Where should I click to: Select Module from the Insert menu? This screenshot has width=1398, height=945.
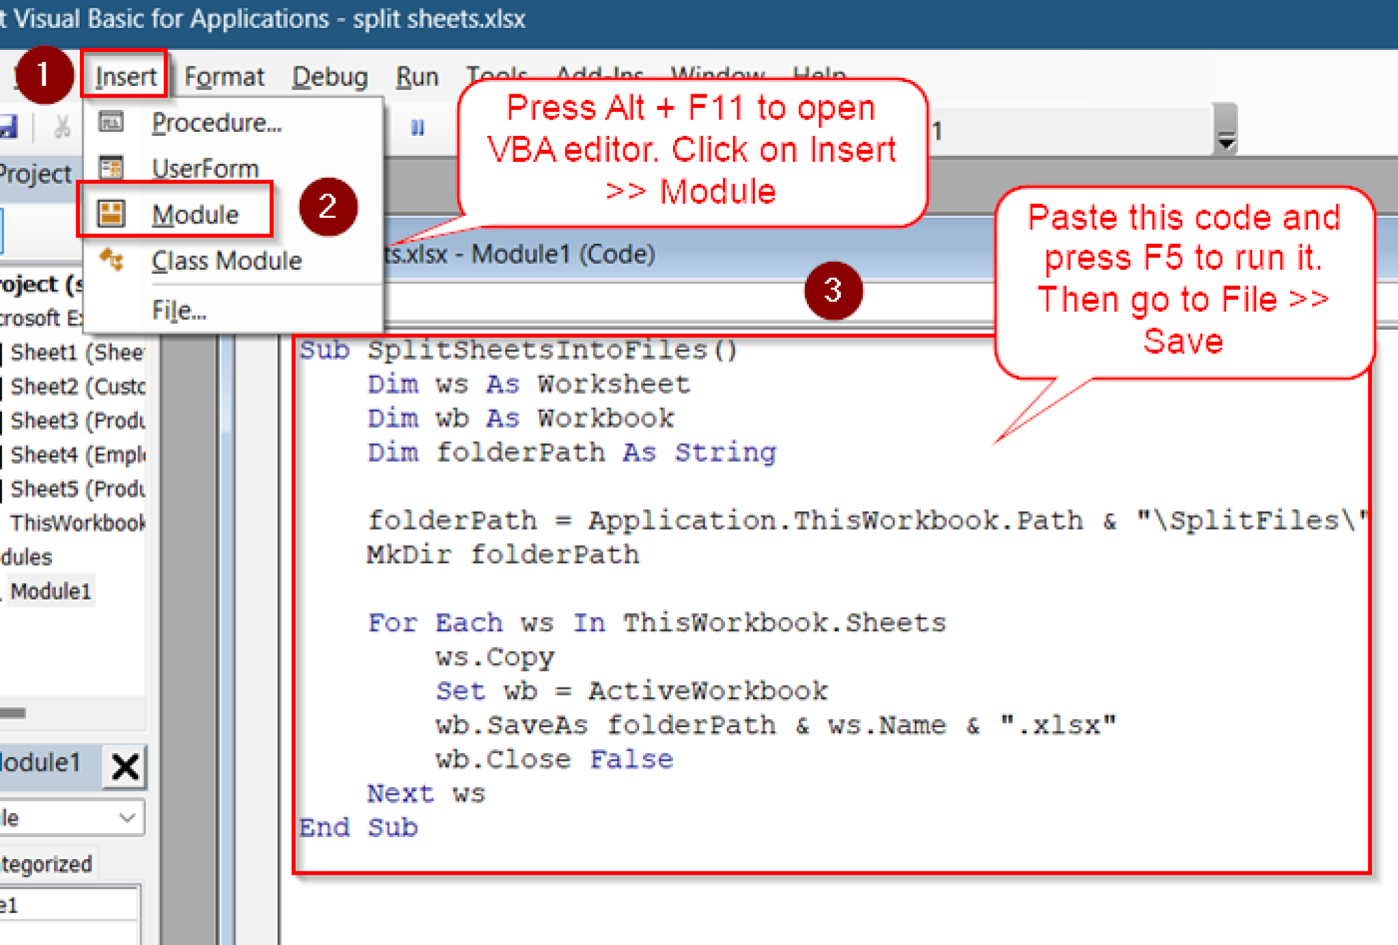(x=195, y=213)
